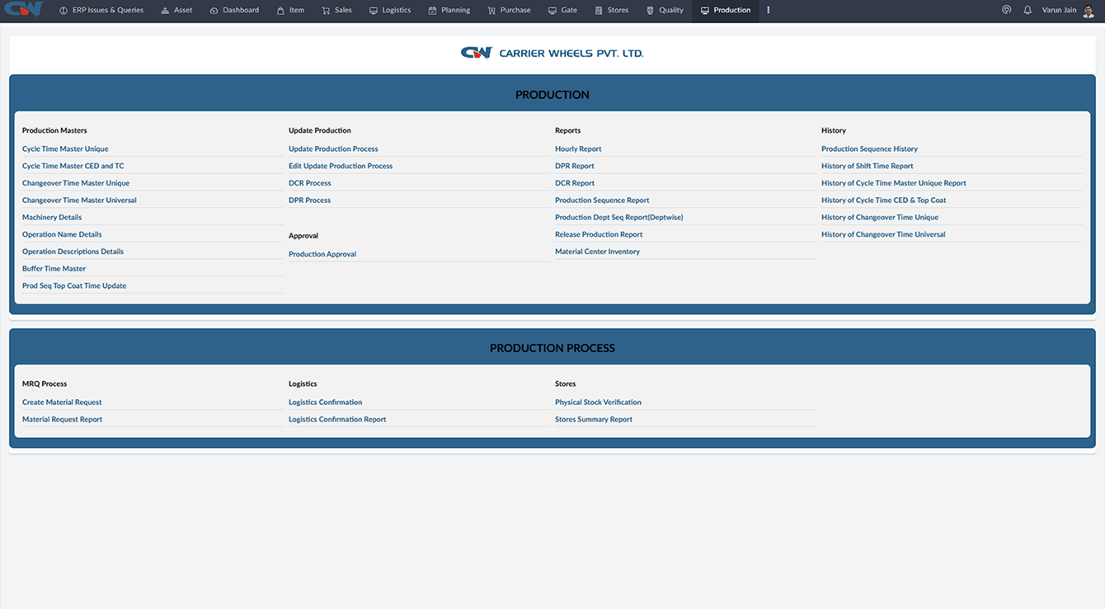The image size is (1105, 612).
Task: Open the three-dot overflow menu in navbar
Action: point(768,10)
